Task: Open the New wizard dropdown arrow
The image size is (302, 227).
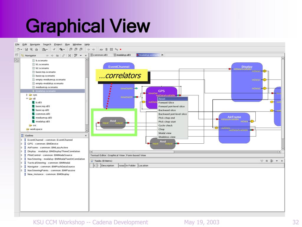Action: click(x=21, y=50)
